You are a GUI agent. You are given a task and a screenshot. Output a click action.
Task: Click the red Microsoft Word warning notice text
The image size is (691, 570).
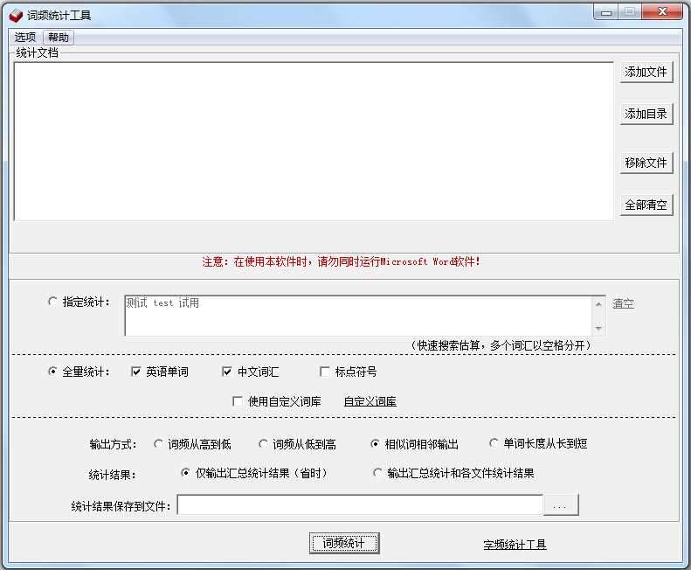[341, 261]
